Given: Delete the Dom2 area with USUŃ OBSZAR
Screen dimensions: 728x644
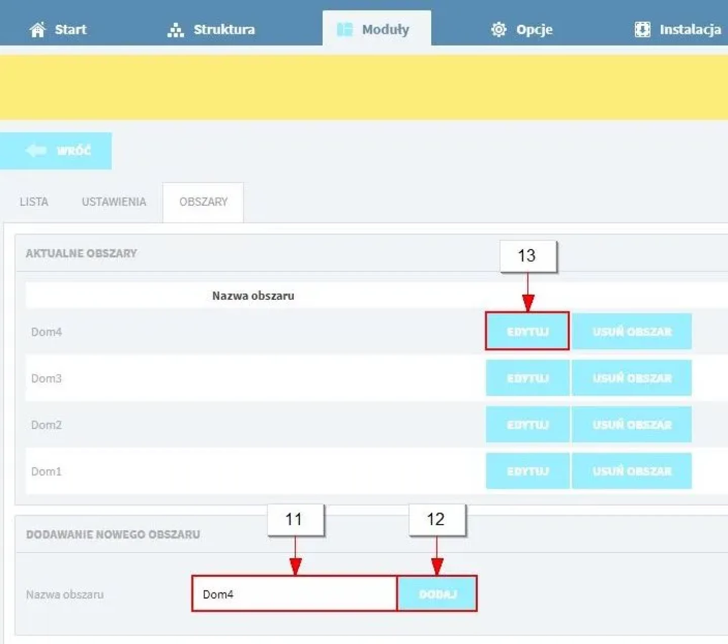Looking at the screenshot, I should tap(632, 425).
